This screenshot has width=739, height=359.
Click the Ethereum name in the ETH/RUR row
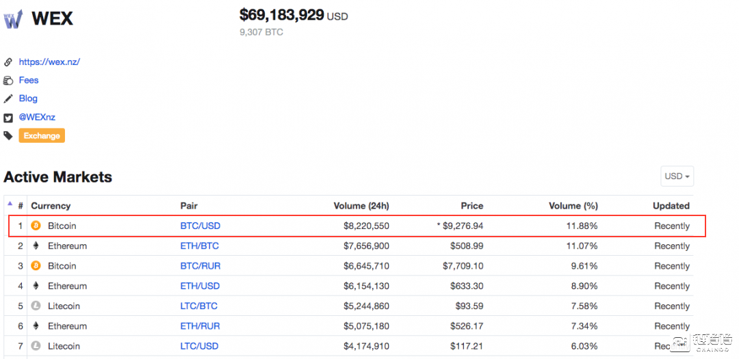point(67,326)
